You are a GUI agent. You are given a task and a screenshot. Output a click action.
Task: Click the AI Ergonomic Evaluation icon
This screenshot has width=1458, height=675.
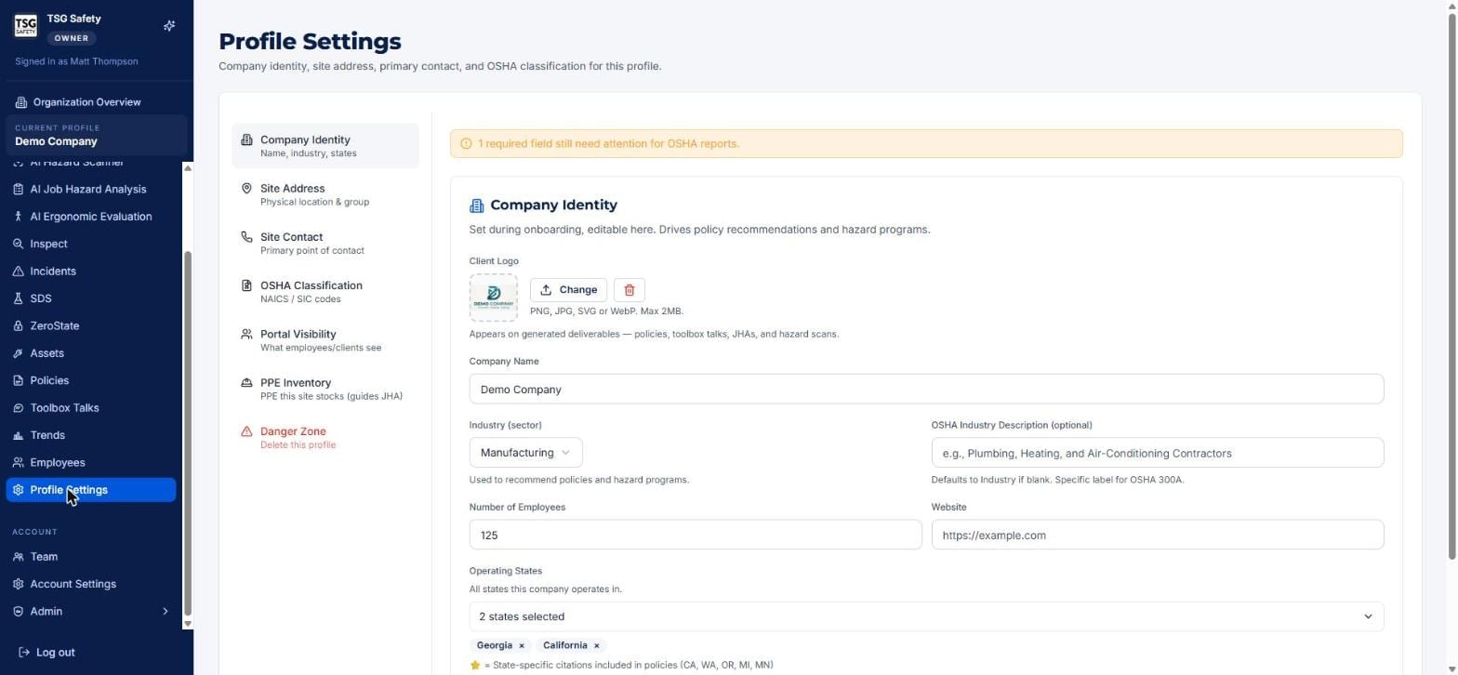click(19, 217)
